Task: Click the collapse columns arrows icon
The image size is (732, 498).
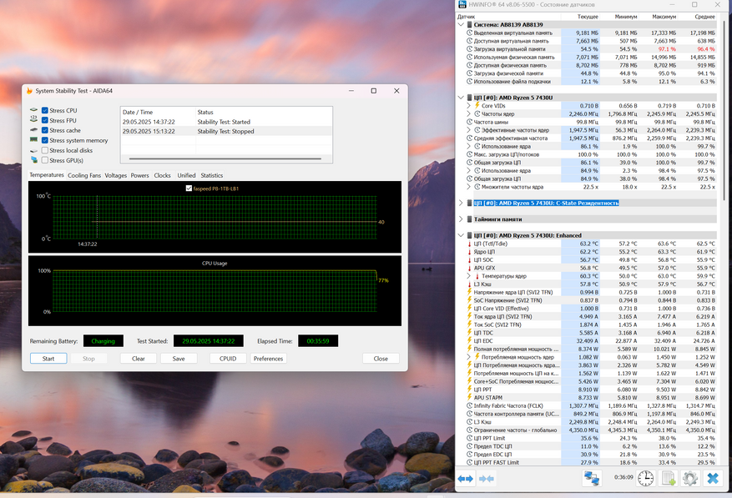Action: coord(487,478)
